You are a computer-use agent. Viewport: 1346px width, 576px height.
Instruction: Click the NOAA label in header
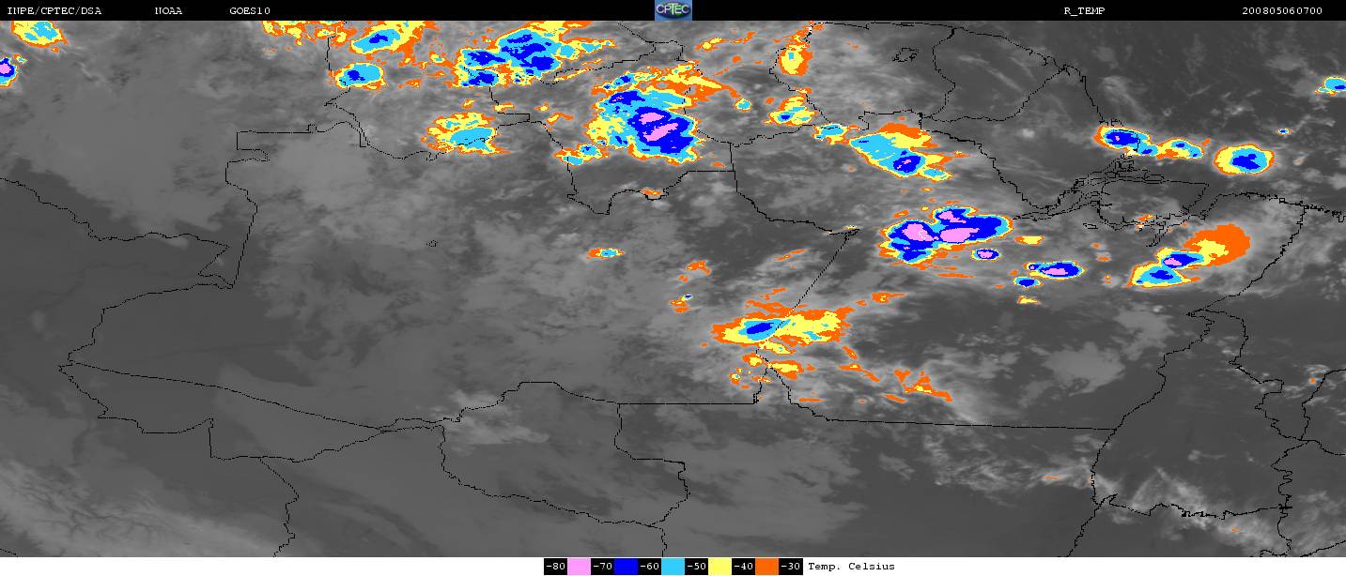[x=168, y=10]
